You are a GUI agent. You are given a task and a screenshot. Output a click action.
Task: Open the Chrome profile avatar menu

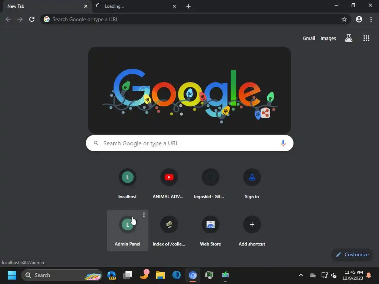pyautogui.click(x=359, y=19)
